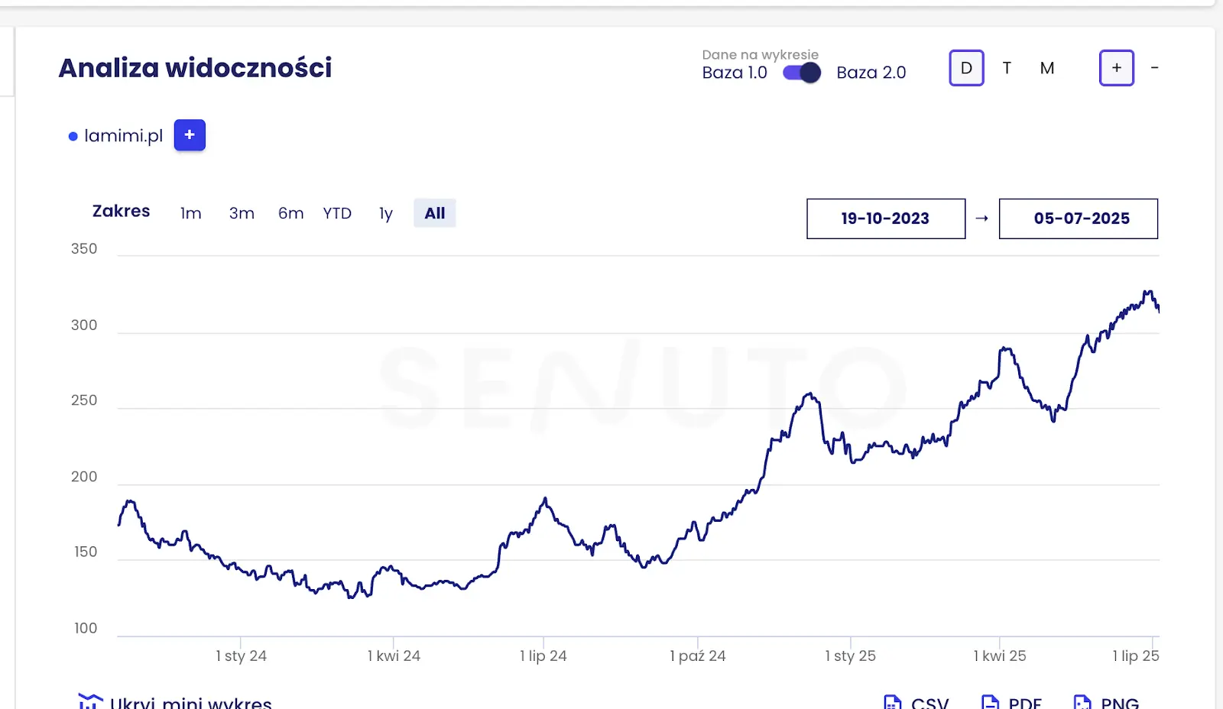Click the CSV export file icon
This screenshot has width=1223, height=709.
click(x=892, y=702)
